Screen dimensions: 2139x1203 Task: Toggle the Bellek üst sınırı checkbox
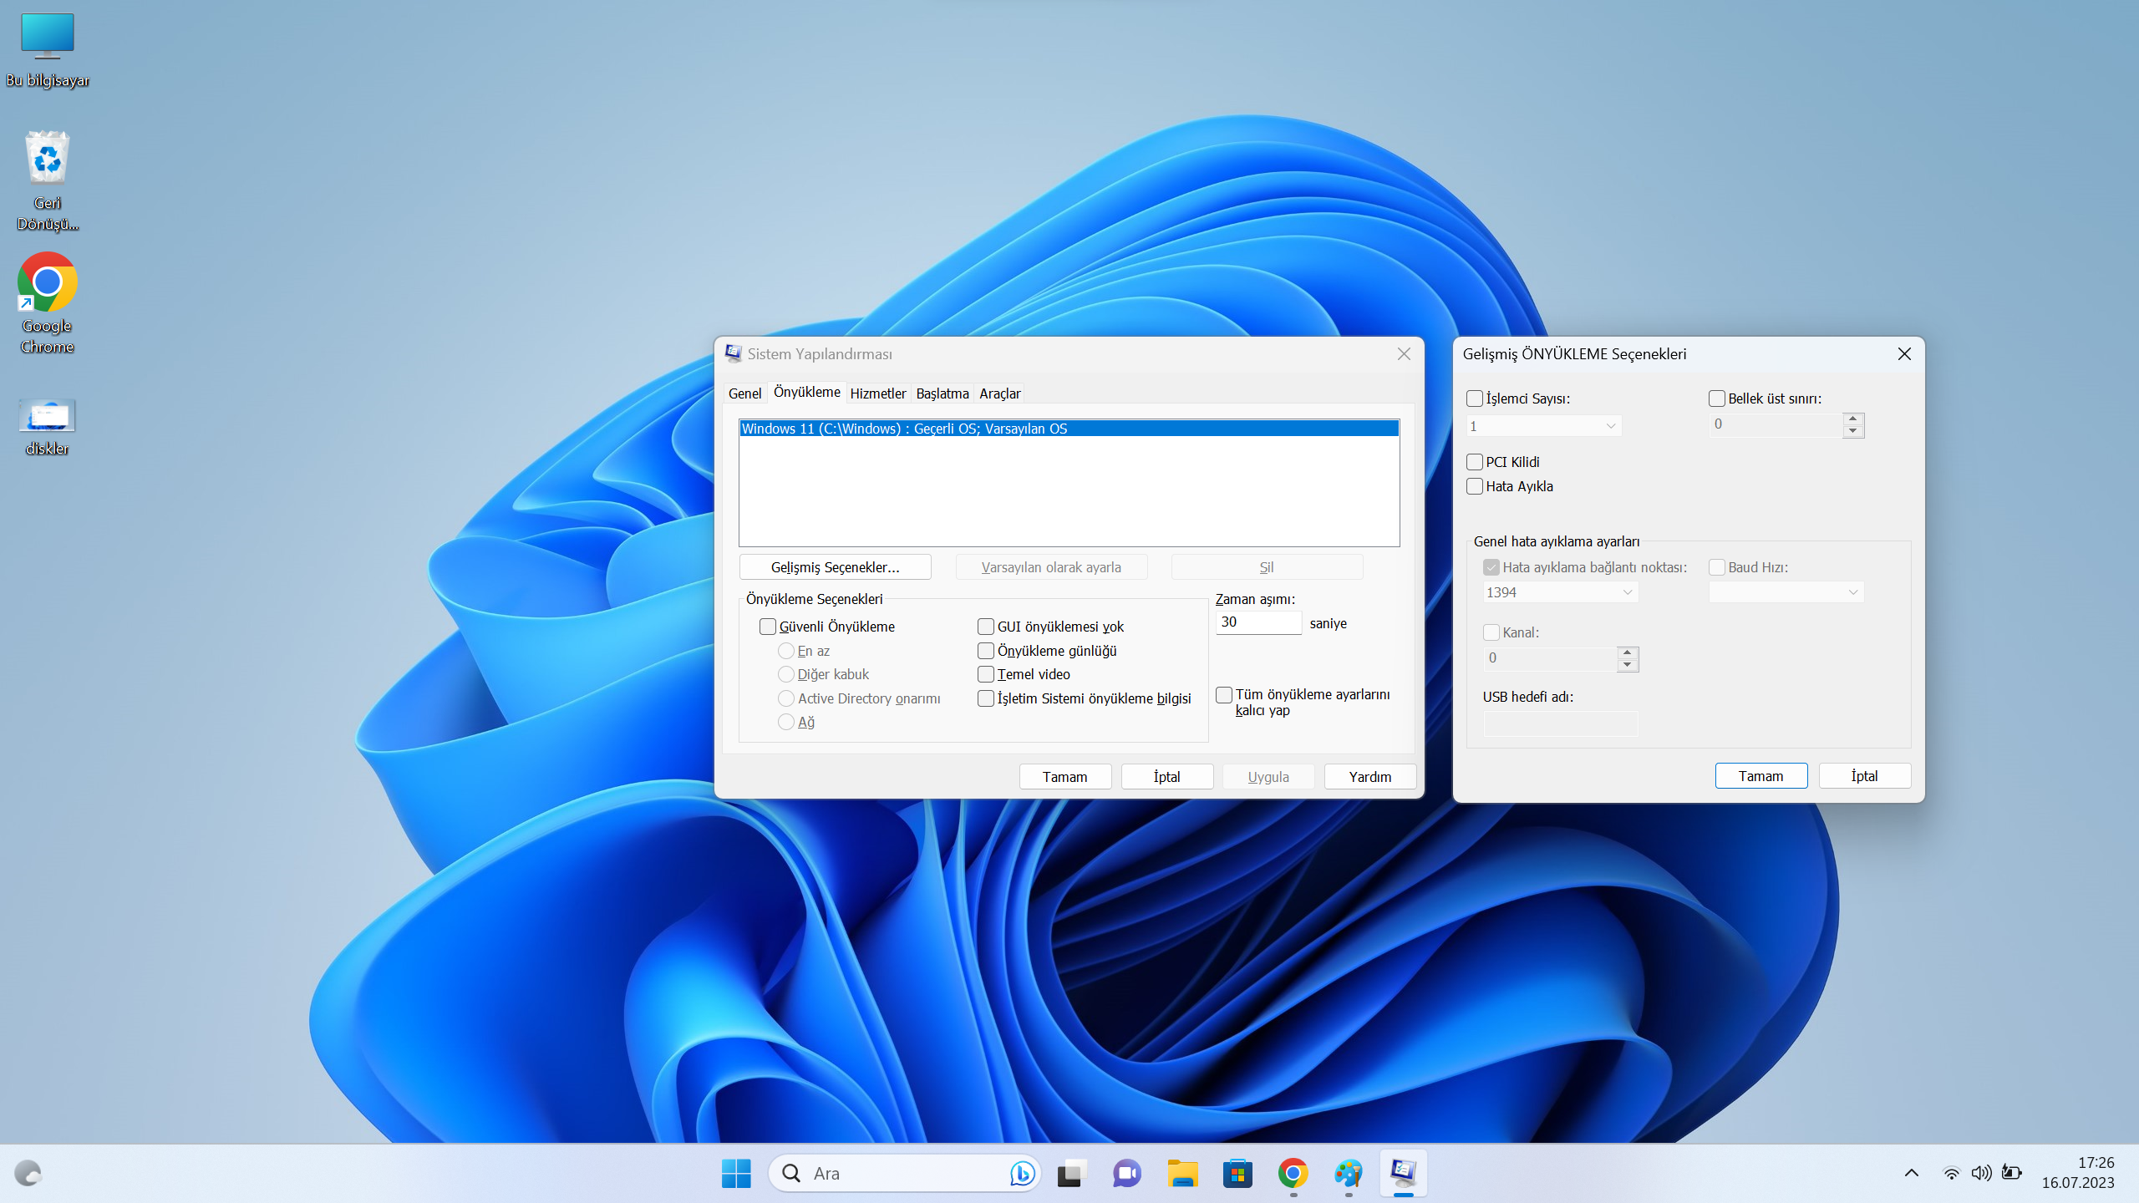[x=1717, y=399]
